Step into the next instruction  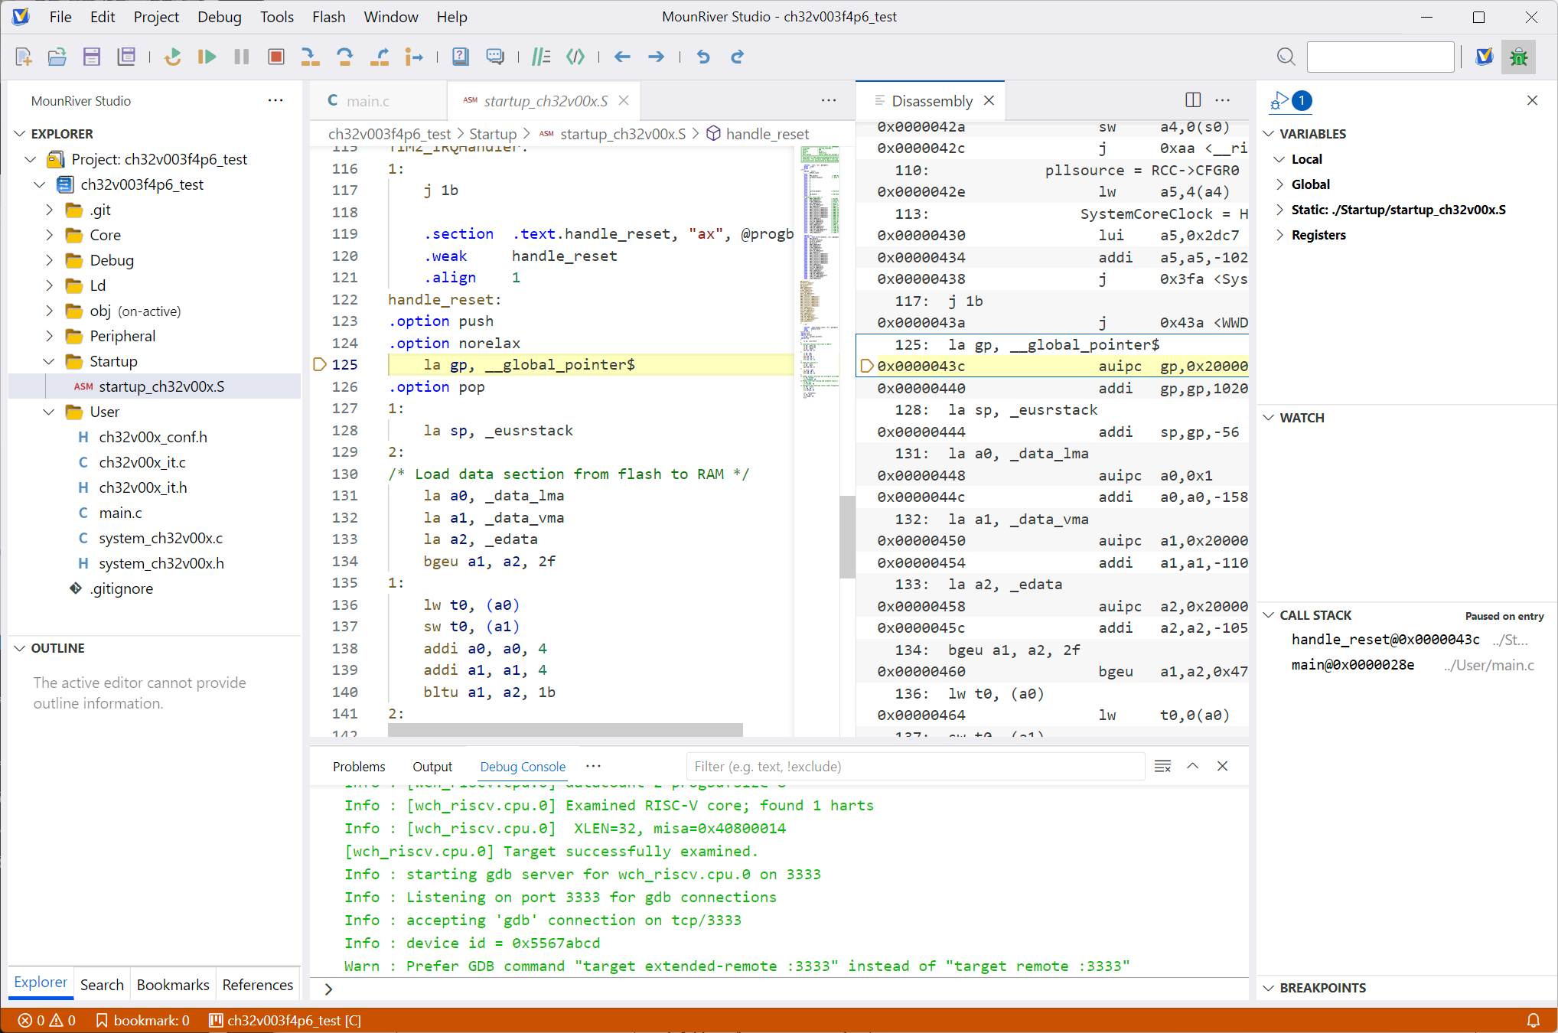coord(310,57)
